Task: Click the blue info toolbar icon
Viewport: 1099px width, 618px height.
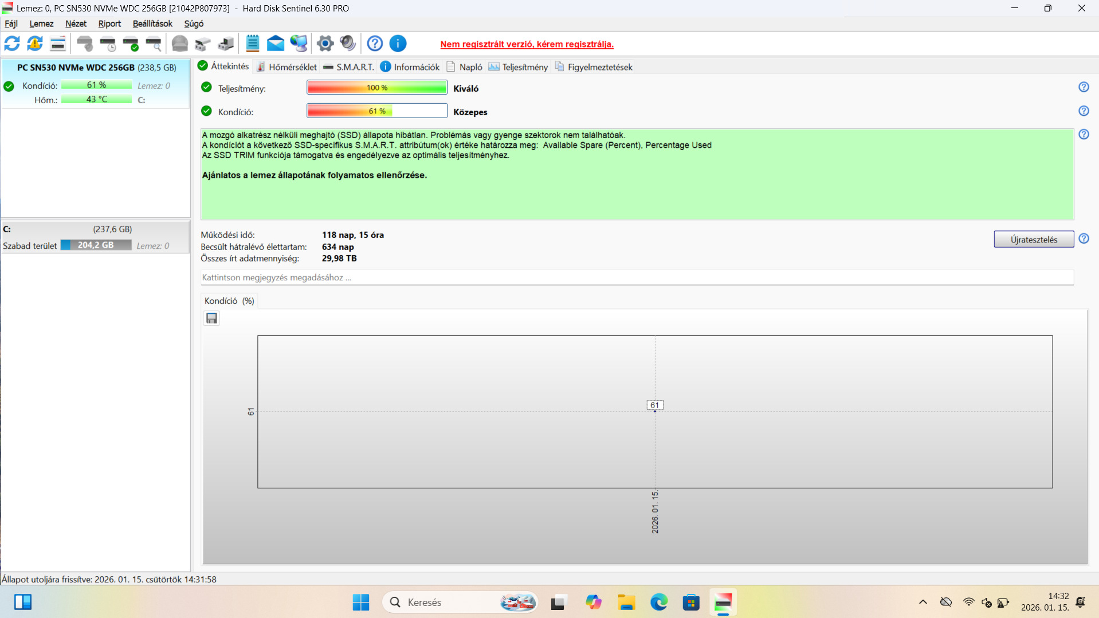Action: click(x=398, y=44)
